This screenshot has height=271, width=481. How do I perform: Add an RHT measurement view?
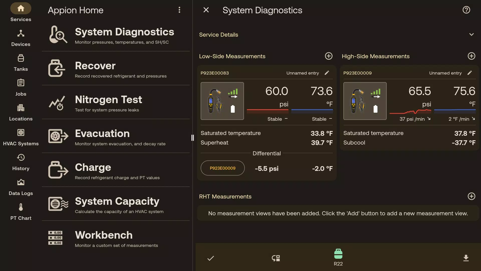pos(471,196)
